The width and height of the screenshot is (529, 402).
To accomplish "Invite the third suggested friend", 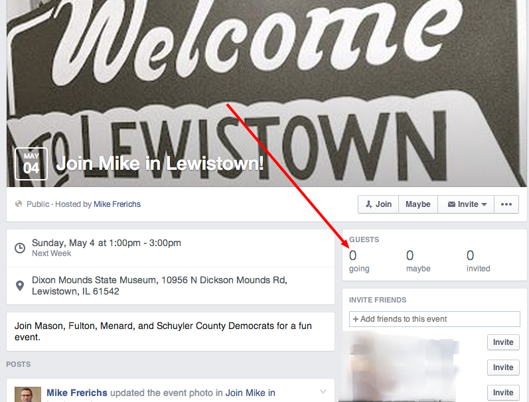I will point(503,393).
